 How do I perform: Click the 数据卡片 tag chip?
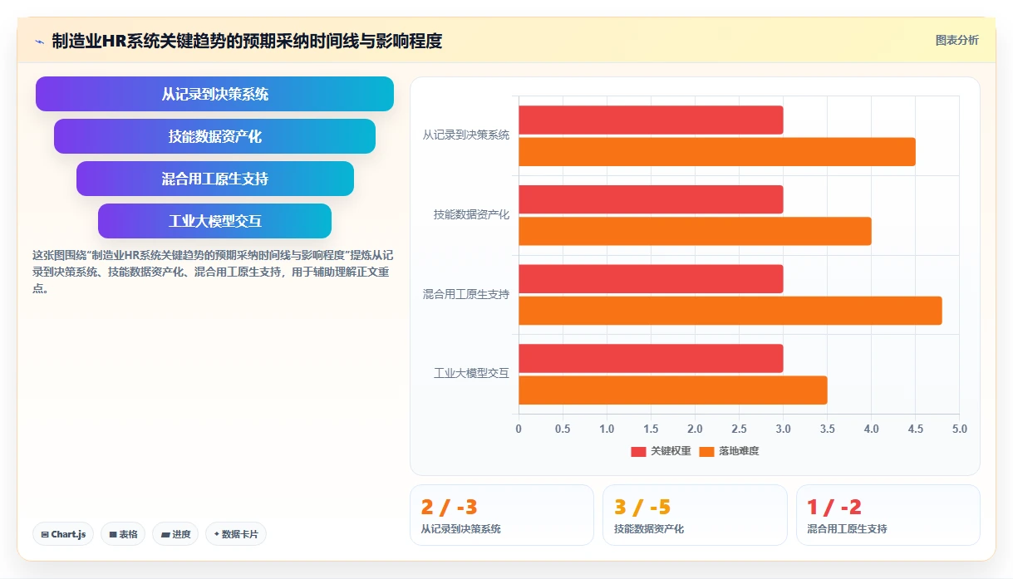point(236,534)
